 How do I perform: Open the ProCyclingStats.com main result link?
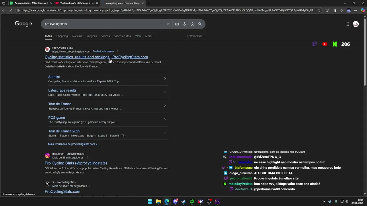click(x=96, y=57)
